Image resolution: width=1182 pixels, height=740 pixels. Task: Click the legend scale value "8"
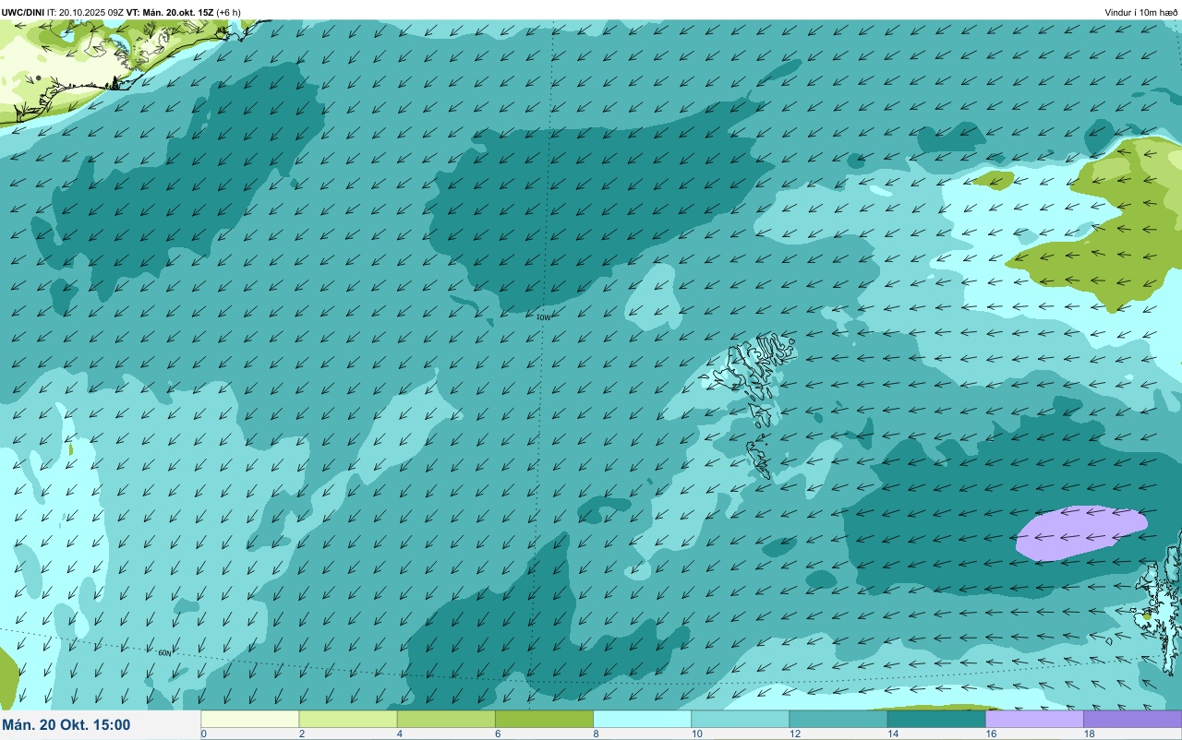tap(595, 734)
